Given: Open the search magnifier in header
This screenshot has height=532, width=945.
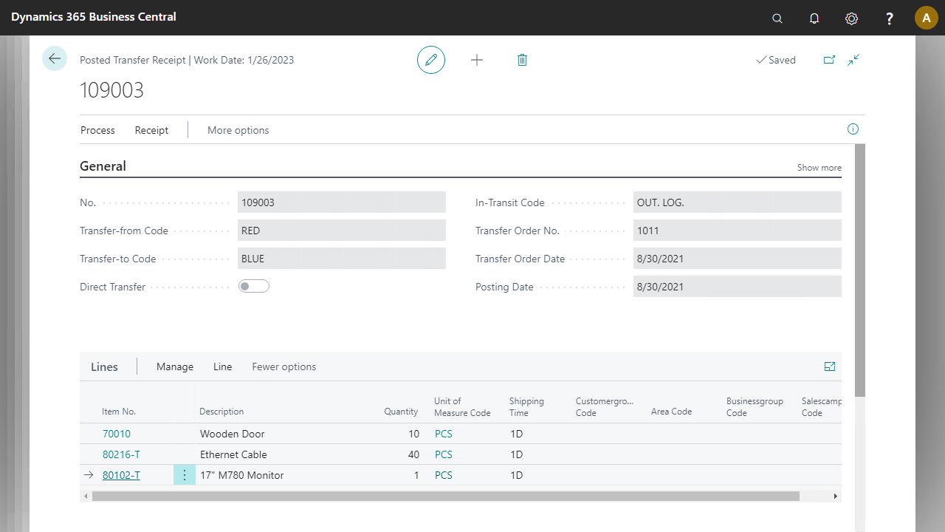Looking at the screenshot, I should tap(777, 18).
